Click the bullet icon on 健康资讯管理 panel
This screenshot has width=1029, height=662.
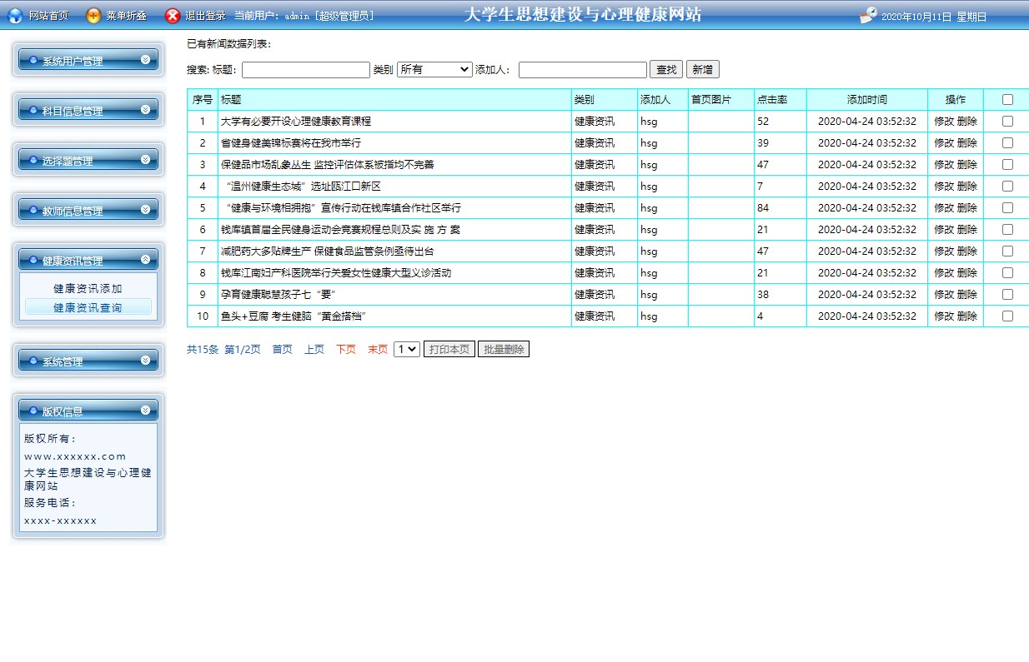33,261
